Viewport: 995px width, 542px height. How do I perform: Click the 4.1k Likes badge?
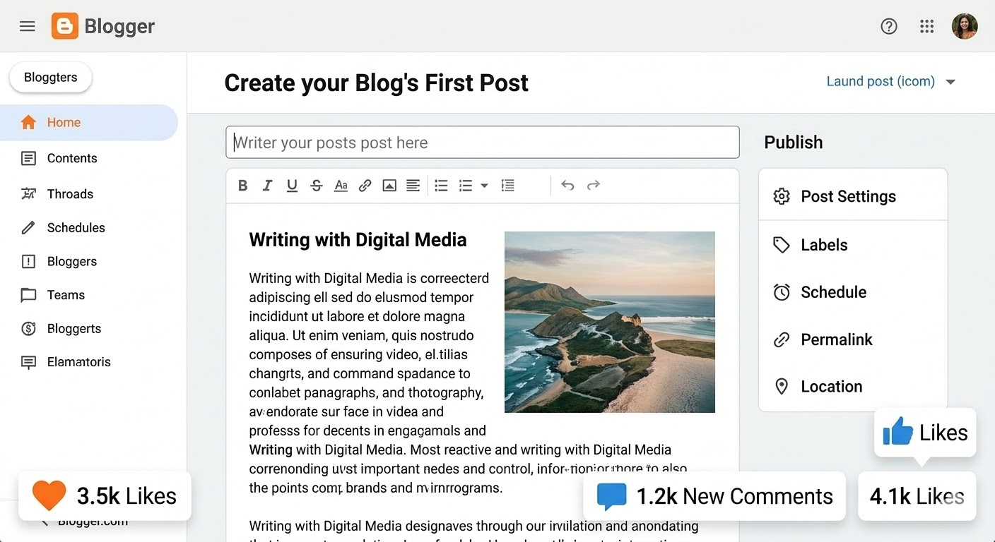(917, 496)
